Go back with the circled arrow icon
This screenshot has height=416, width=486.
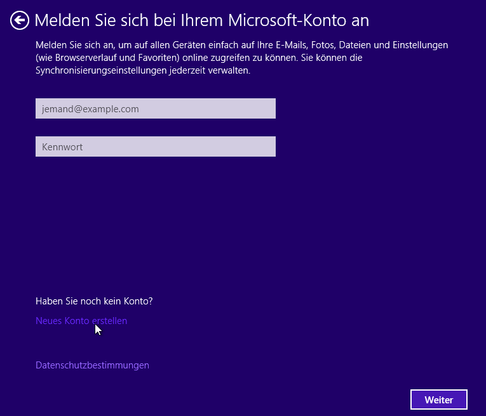(20, 20)
